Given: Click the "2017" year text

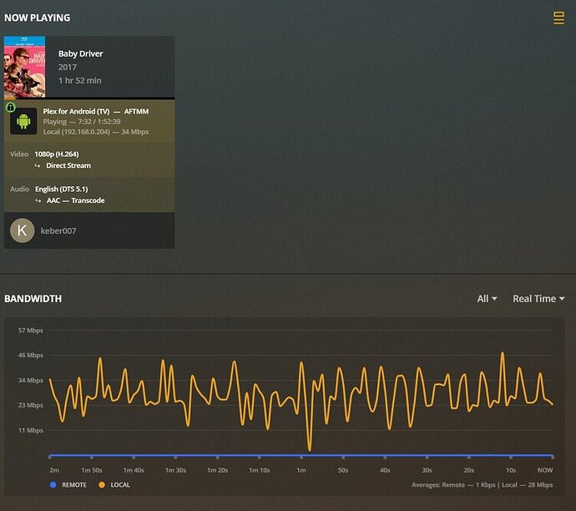Looking at the screenshot, I should coord(68,68).
